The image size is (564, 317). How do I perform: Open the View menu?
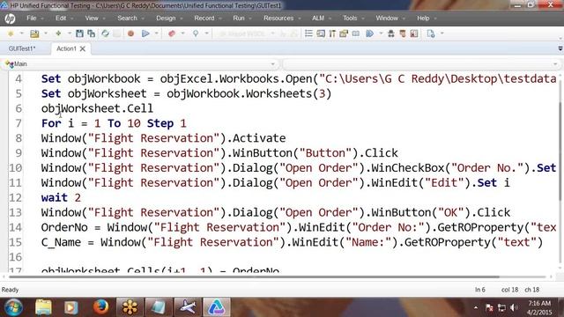[x=92, y=18]
